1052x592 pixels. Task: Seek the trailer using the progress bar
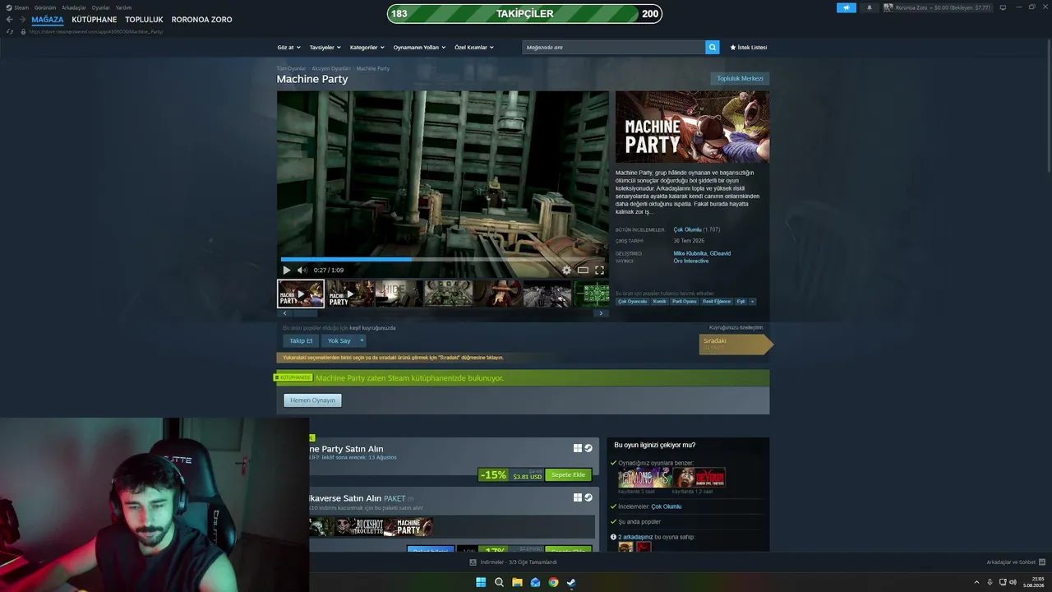click(443, 259)
